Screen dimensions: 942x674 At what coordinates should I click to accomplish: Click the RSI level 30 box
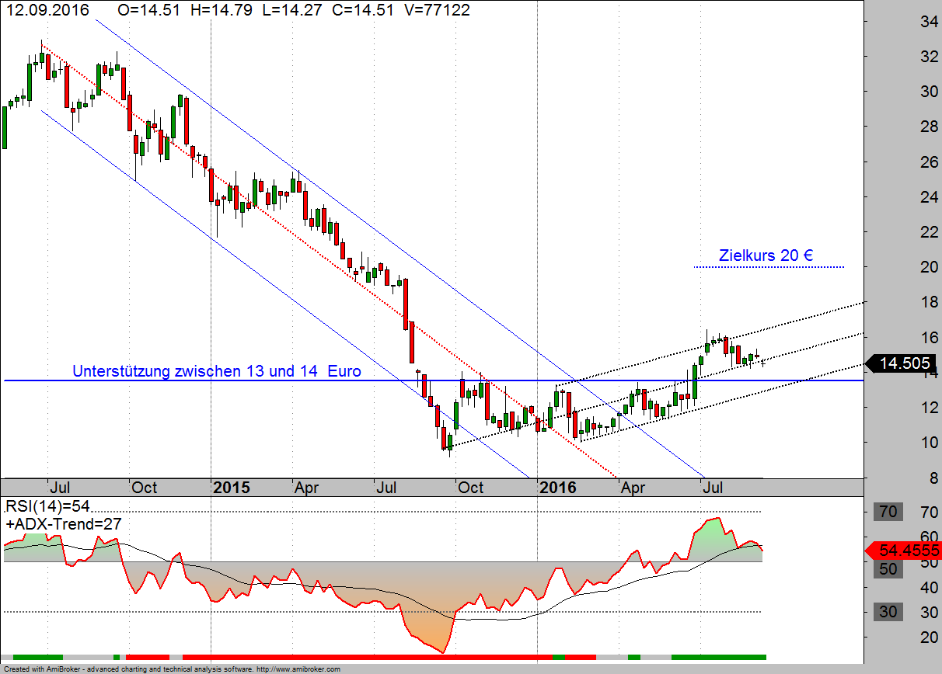pyautogui.click(x=888, y=612)
